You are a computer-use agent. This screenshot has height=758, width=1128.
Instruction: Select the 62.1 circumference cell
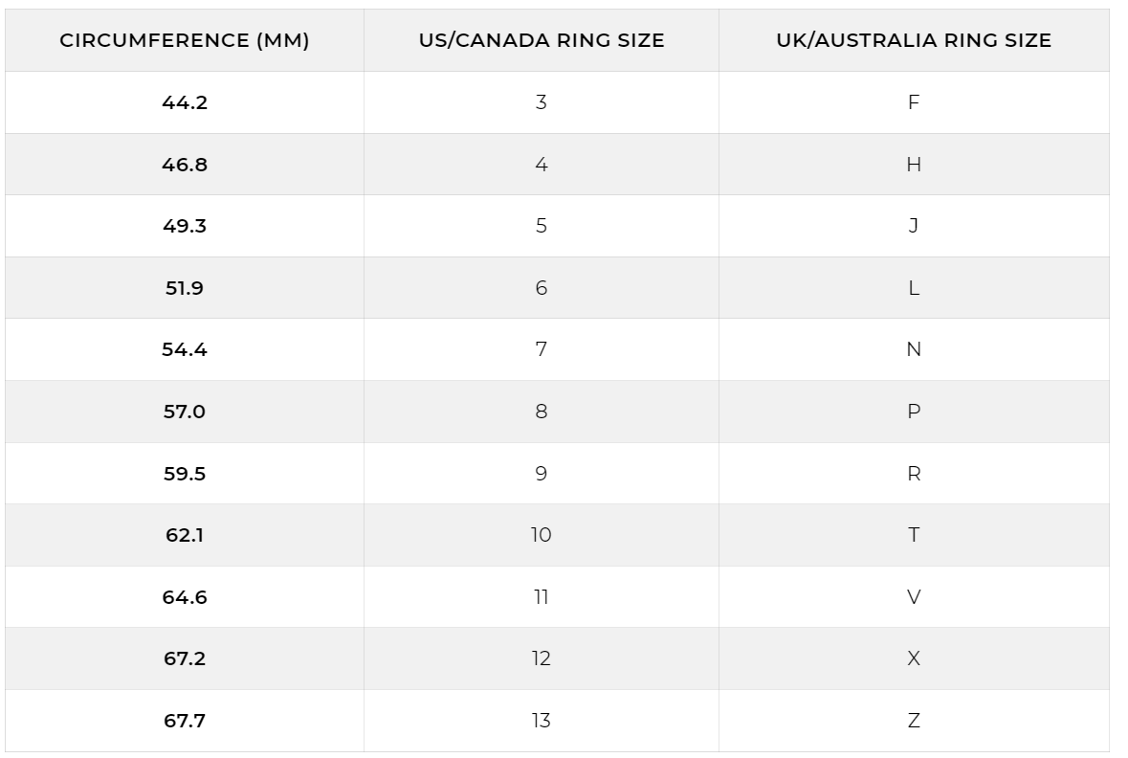point(185,535)
